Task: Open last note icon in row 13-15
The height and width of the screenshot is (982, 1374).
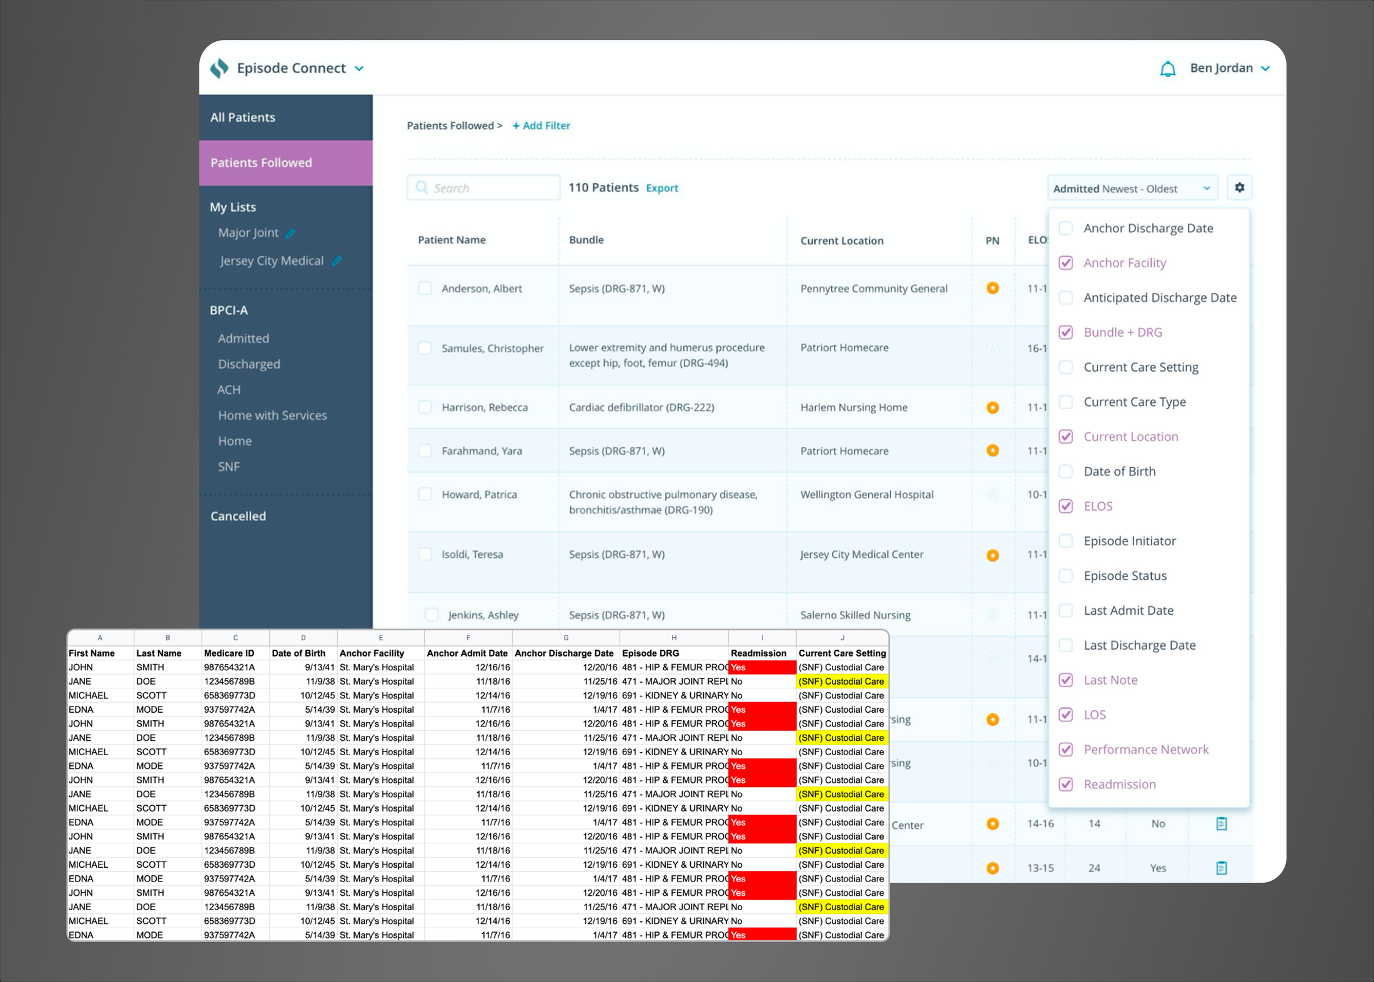Action: click(x=1222, y=868)
